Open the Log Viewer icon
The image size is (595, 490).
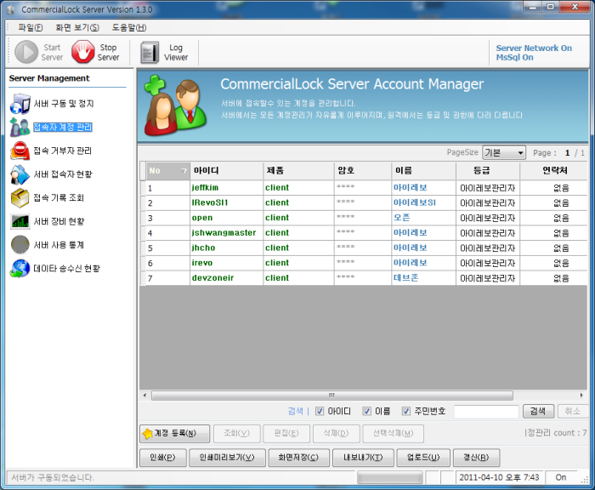point(150,53)
